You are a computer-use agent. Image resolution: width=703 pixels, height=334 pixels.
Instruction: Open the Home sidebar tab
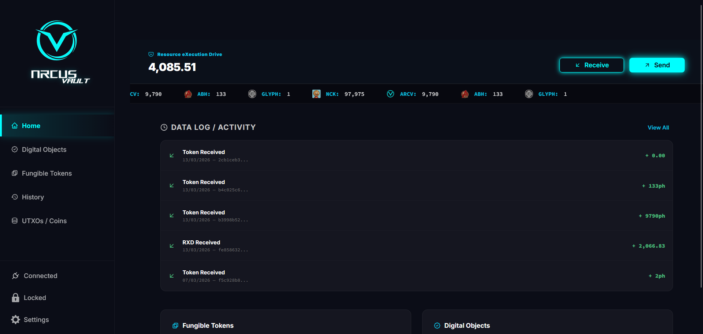coord(31,126)
